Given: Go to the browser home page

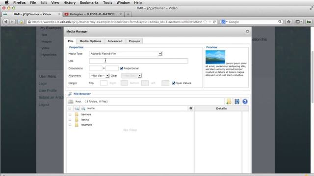Looking at the screenshot, I should coord(288,22).
